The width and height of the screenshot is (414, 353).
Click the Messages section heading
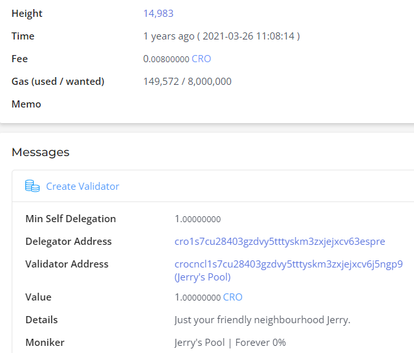tap(40, 152)
